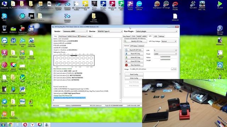Open the Recycle Bin desktop icon

(4, 29)
